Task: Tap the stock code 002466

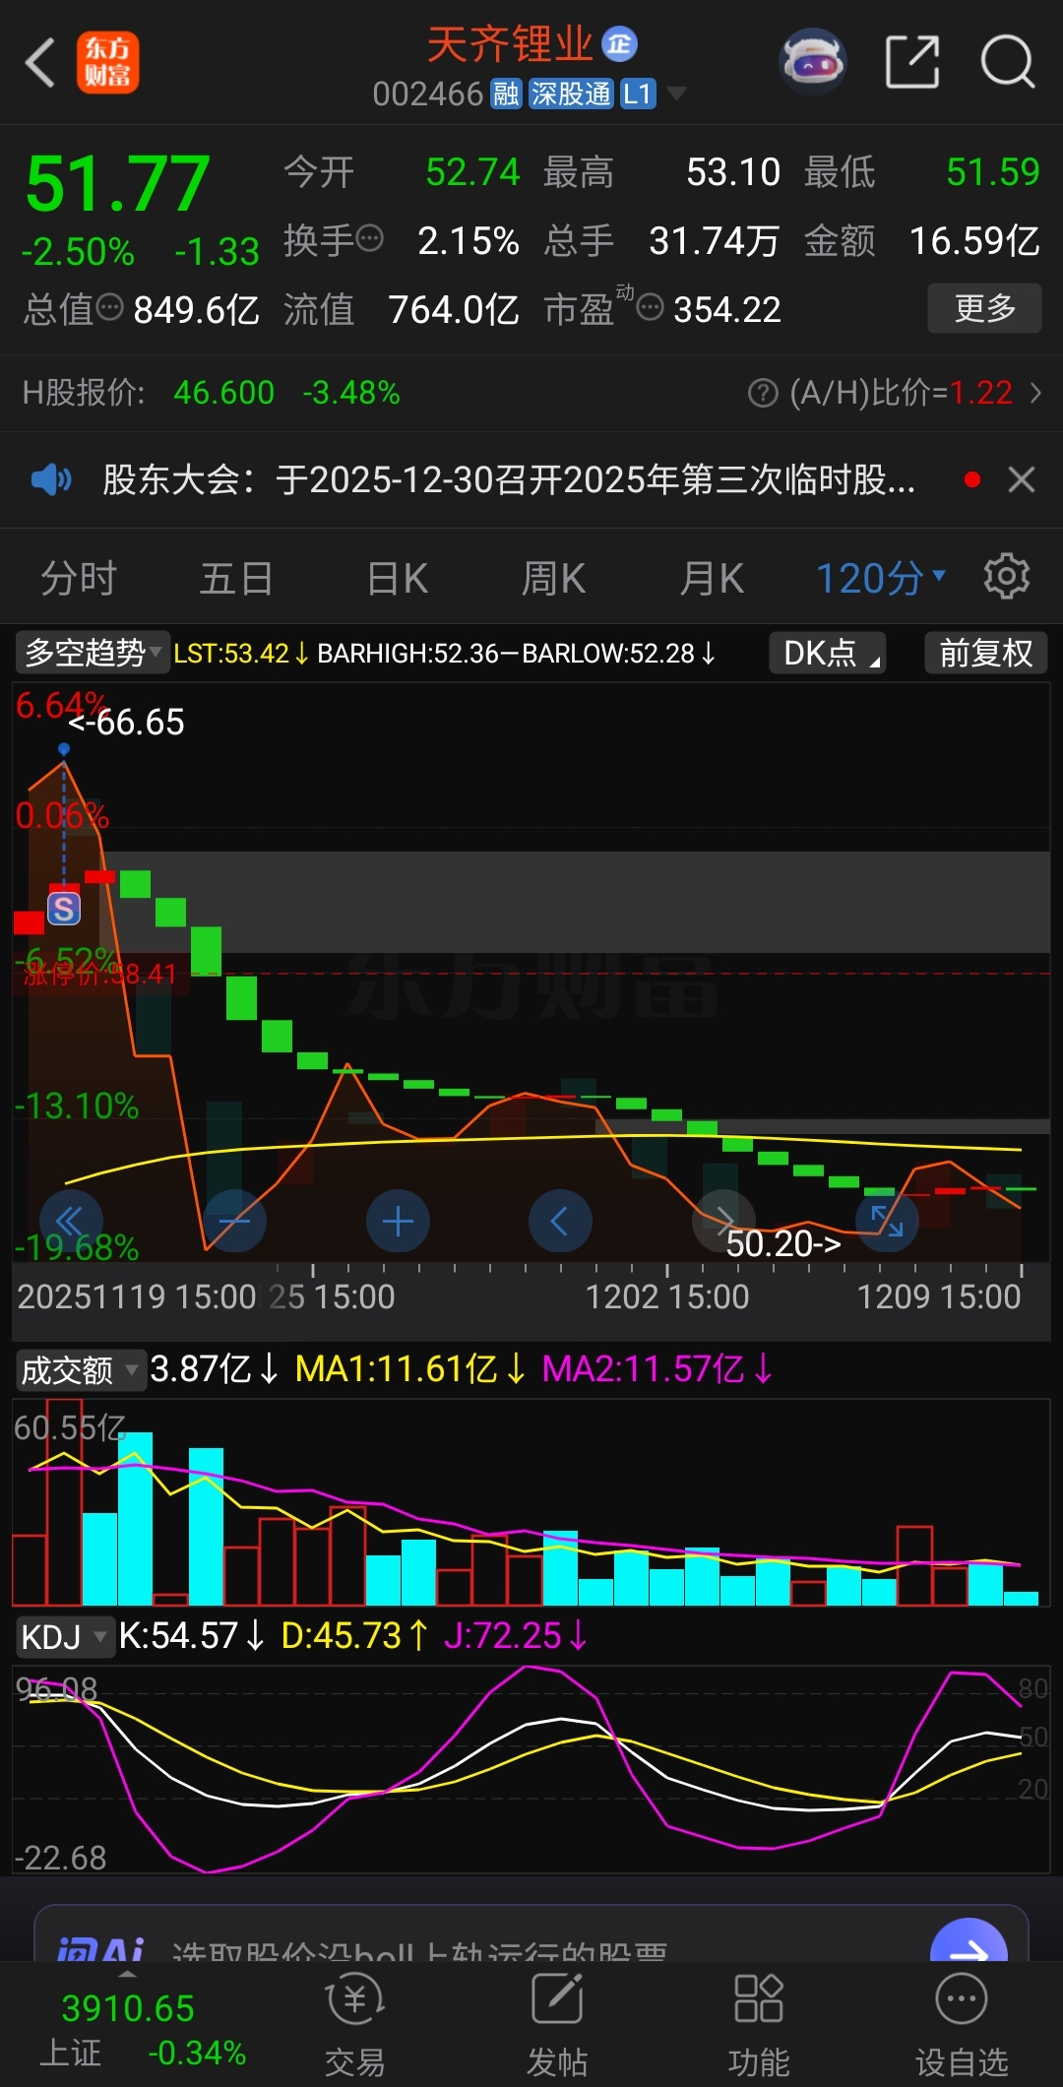Action: [428, 95]
